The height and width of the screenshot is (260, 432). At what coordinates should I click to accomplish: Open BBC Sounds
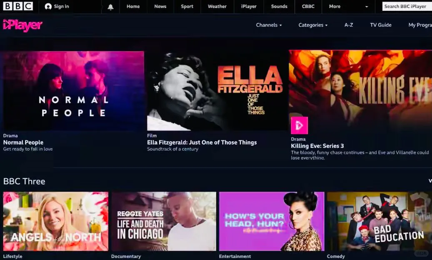[279, 6]
